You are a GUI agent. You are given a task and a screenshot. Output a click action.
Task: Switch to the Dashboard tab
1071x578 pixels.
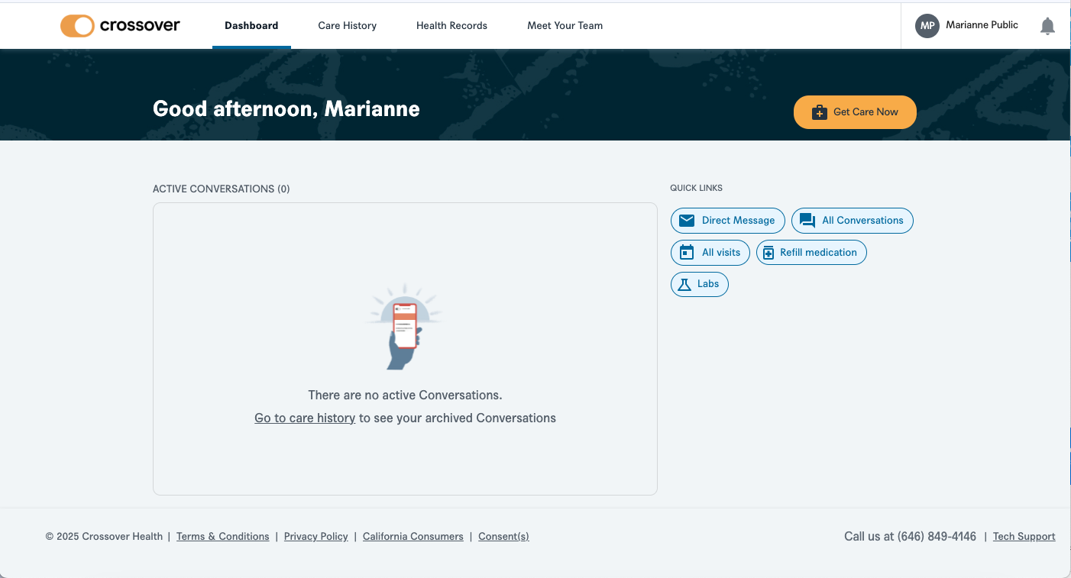(251, 25)
